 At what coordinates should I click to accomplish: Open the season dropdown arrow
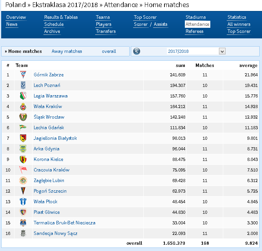tap(222, 51)
